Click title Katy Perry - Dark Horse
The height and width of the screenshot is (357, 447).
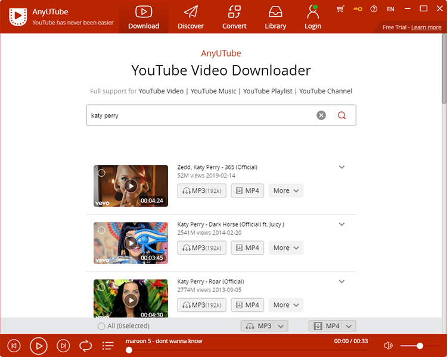coord(231,224)
